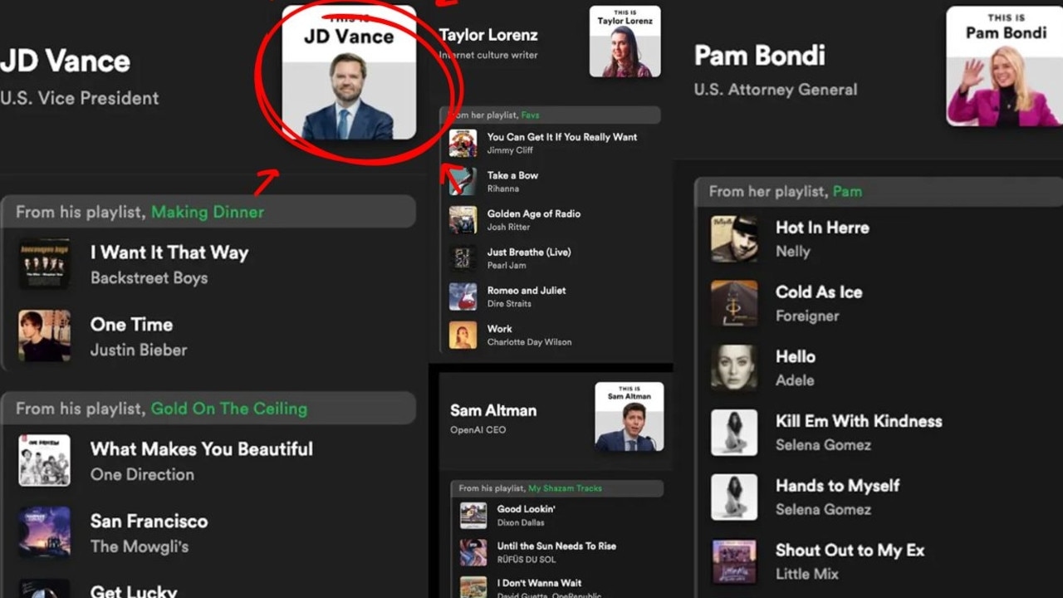Click the Shout Out to My Ex album art

[734, 561]
